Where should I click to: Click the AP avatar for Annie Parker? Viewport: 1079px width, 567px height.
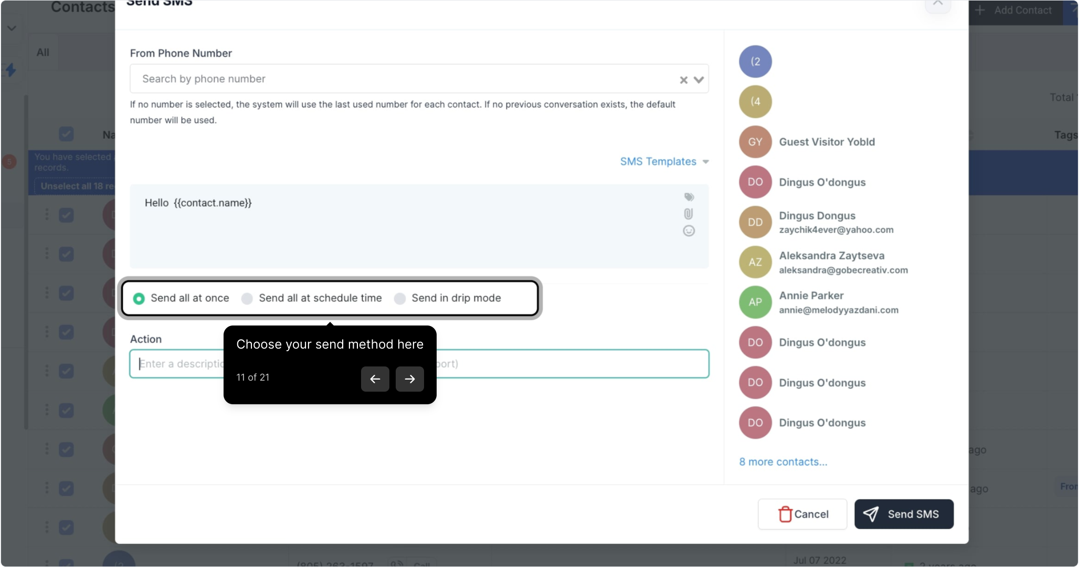[755, 302]
